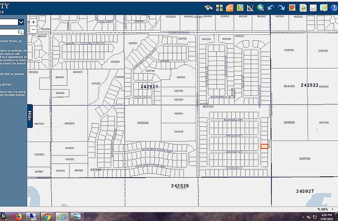The image size is (338, 221).
Task: Select parcel 005801
Action: pos(39,155)
